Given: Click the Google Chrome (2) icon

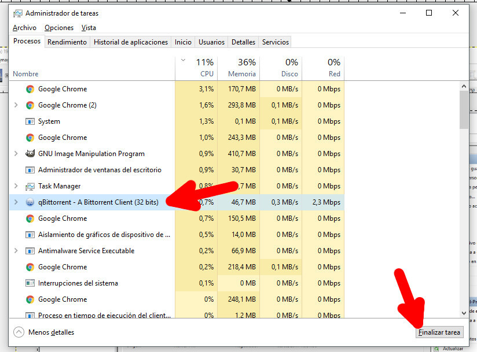Looking at the screenshot, I should click(x=30, y=105).
